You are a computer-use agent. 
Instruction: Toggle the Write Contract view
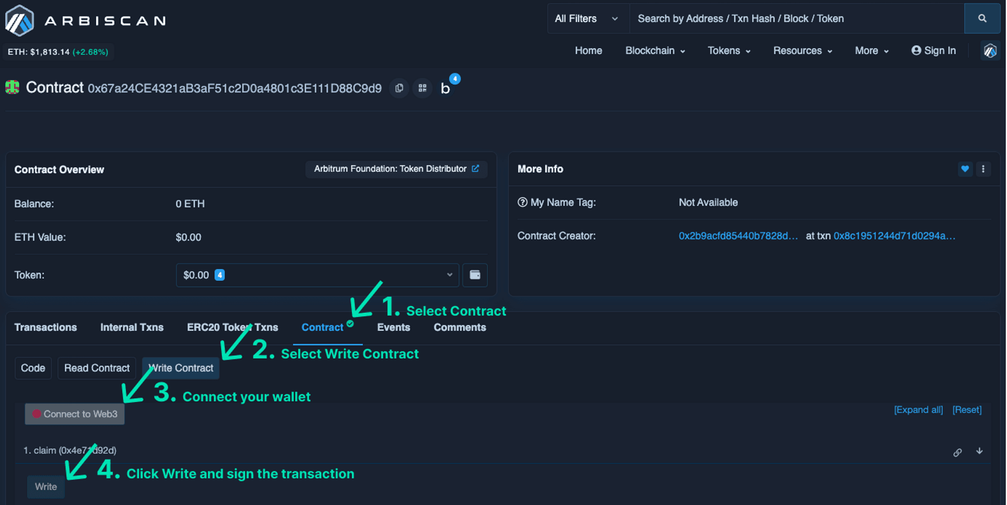180,368
